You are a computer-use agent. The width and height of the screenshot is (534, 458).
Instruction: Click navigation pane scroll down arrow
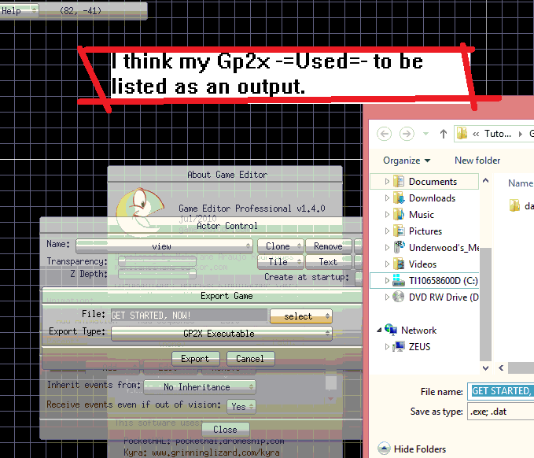point(486,368)
